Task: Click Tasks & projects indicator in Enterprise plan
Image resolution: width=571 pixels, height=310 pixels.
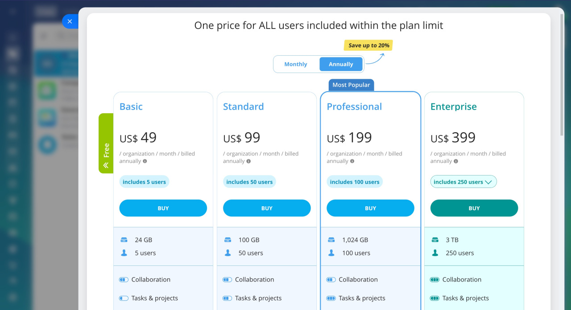Action: pos(434,298)
